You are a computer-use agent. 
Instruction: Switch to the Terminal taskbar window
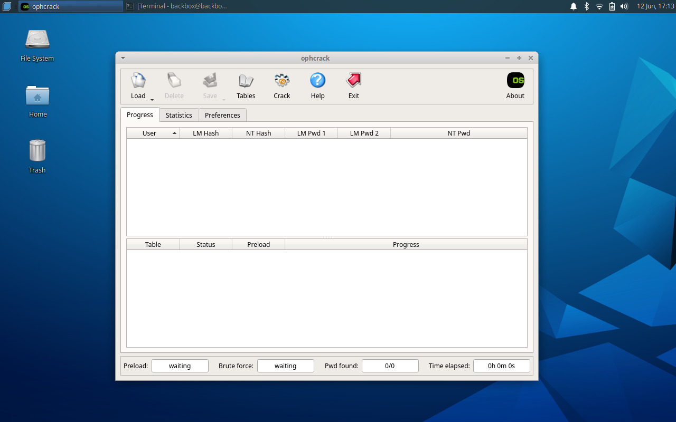pos(177,6)
